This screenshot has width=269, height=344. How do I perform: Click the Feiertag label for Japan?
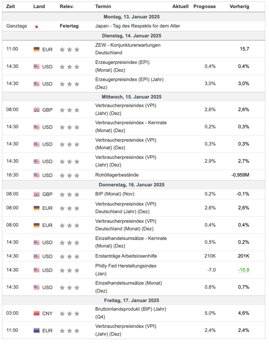coord(69,26)
